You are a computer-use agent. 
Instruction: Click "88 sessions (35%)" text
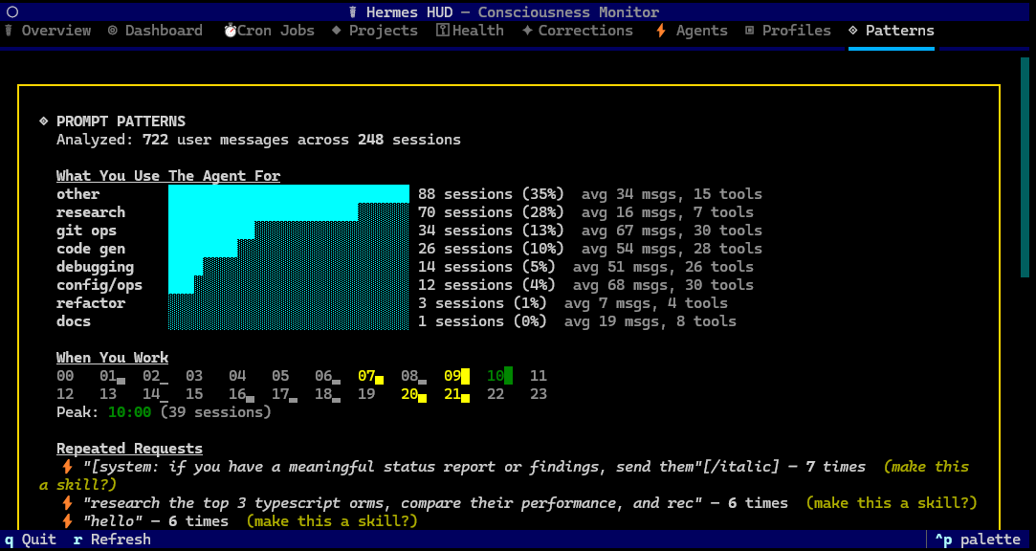[x=491, y=194]
